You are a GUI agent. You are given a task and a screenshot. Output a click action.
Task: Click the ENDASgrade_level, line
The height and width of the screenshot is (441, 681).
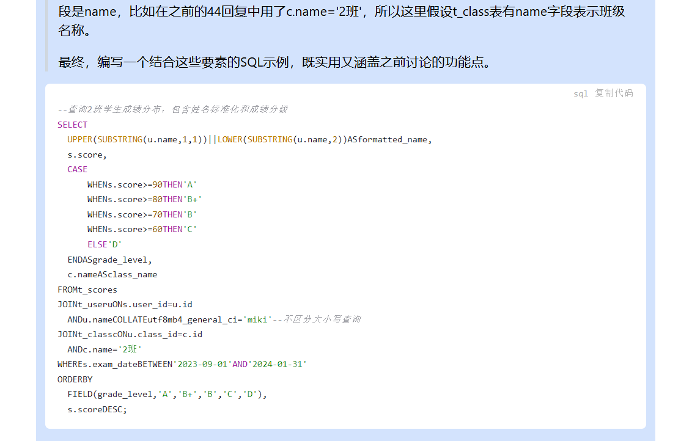pyautogui.click(x=109, y=260)
